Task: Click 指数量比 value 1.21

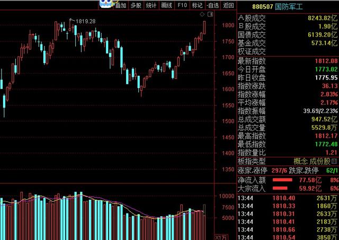Action: click(332, 153)
